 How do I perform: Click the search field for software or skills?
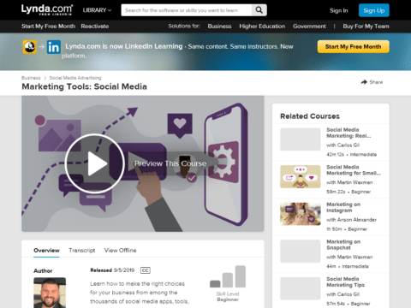click(x=187, y=10)
